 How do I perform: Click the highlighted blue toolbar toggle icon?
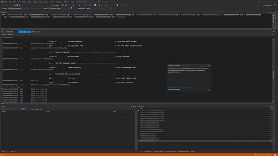coord(96,5)
